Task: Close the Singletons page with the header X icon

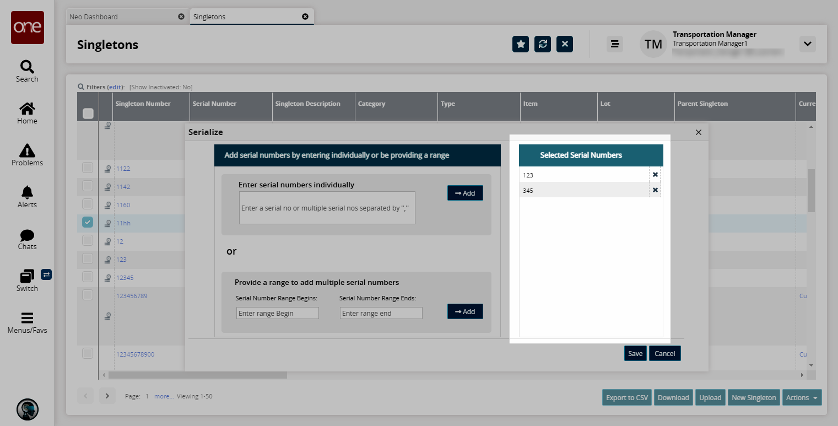Action: click(565, 44)
